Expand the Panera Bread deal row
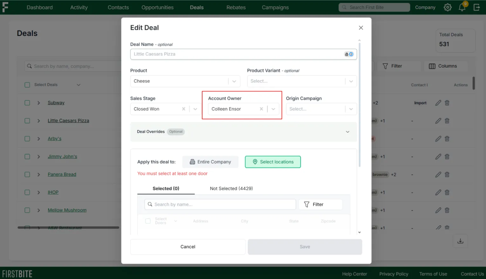This screenshot has height=279, width=486. (39, 174)
